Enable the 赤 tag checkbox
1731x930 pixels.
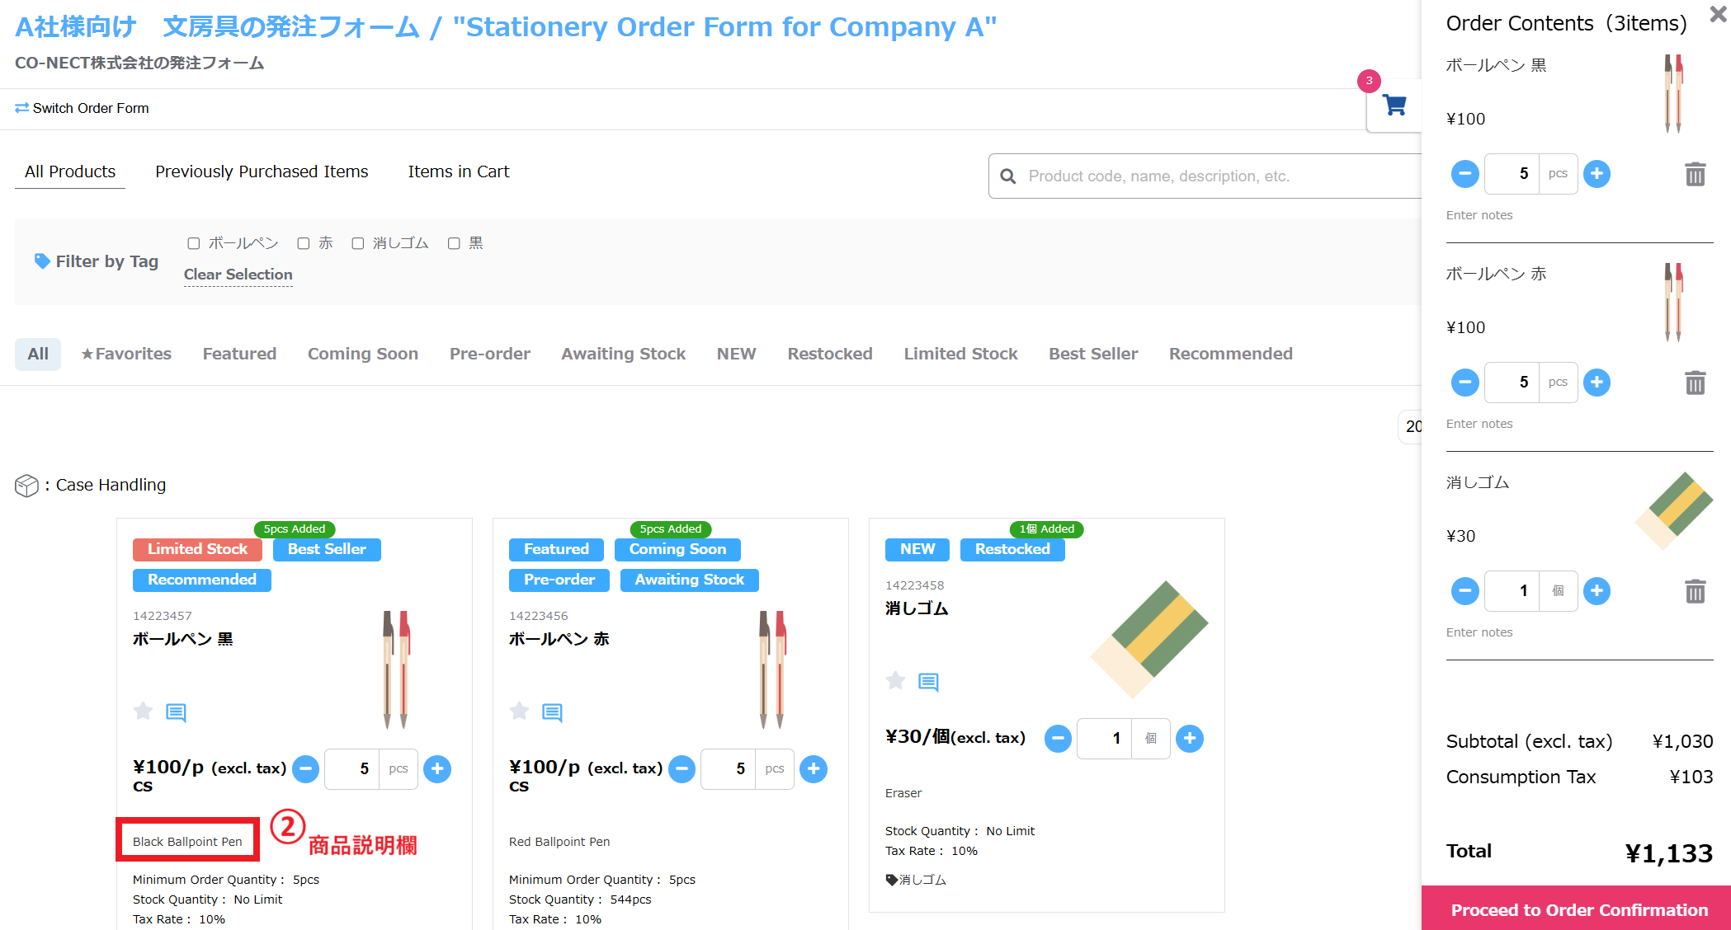click(x=304, y=243)
